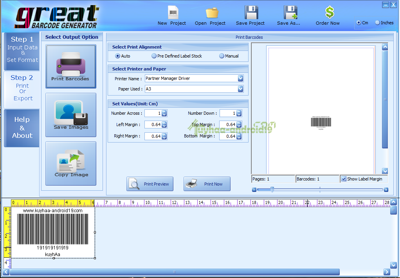
Task: Zoom out preview with minus icon
Action: point(254,190)
